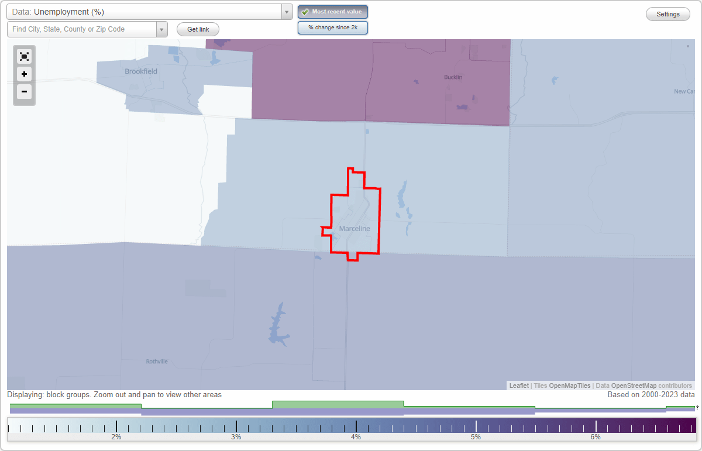This screenshot has width=702, height=451.
Task: Click the Brookfield label on map
Action: (141, 71)
